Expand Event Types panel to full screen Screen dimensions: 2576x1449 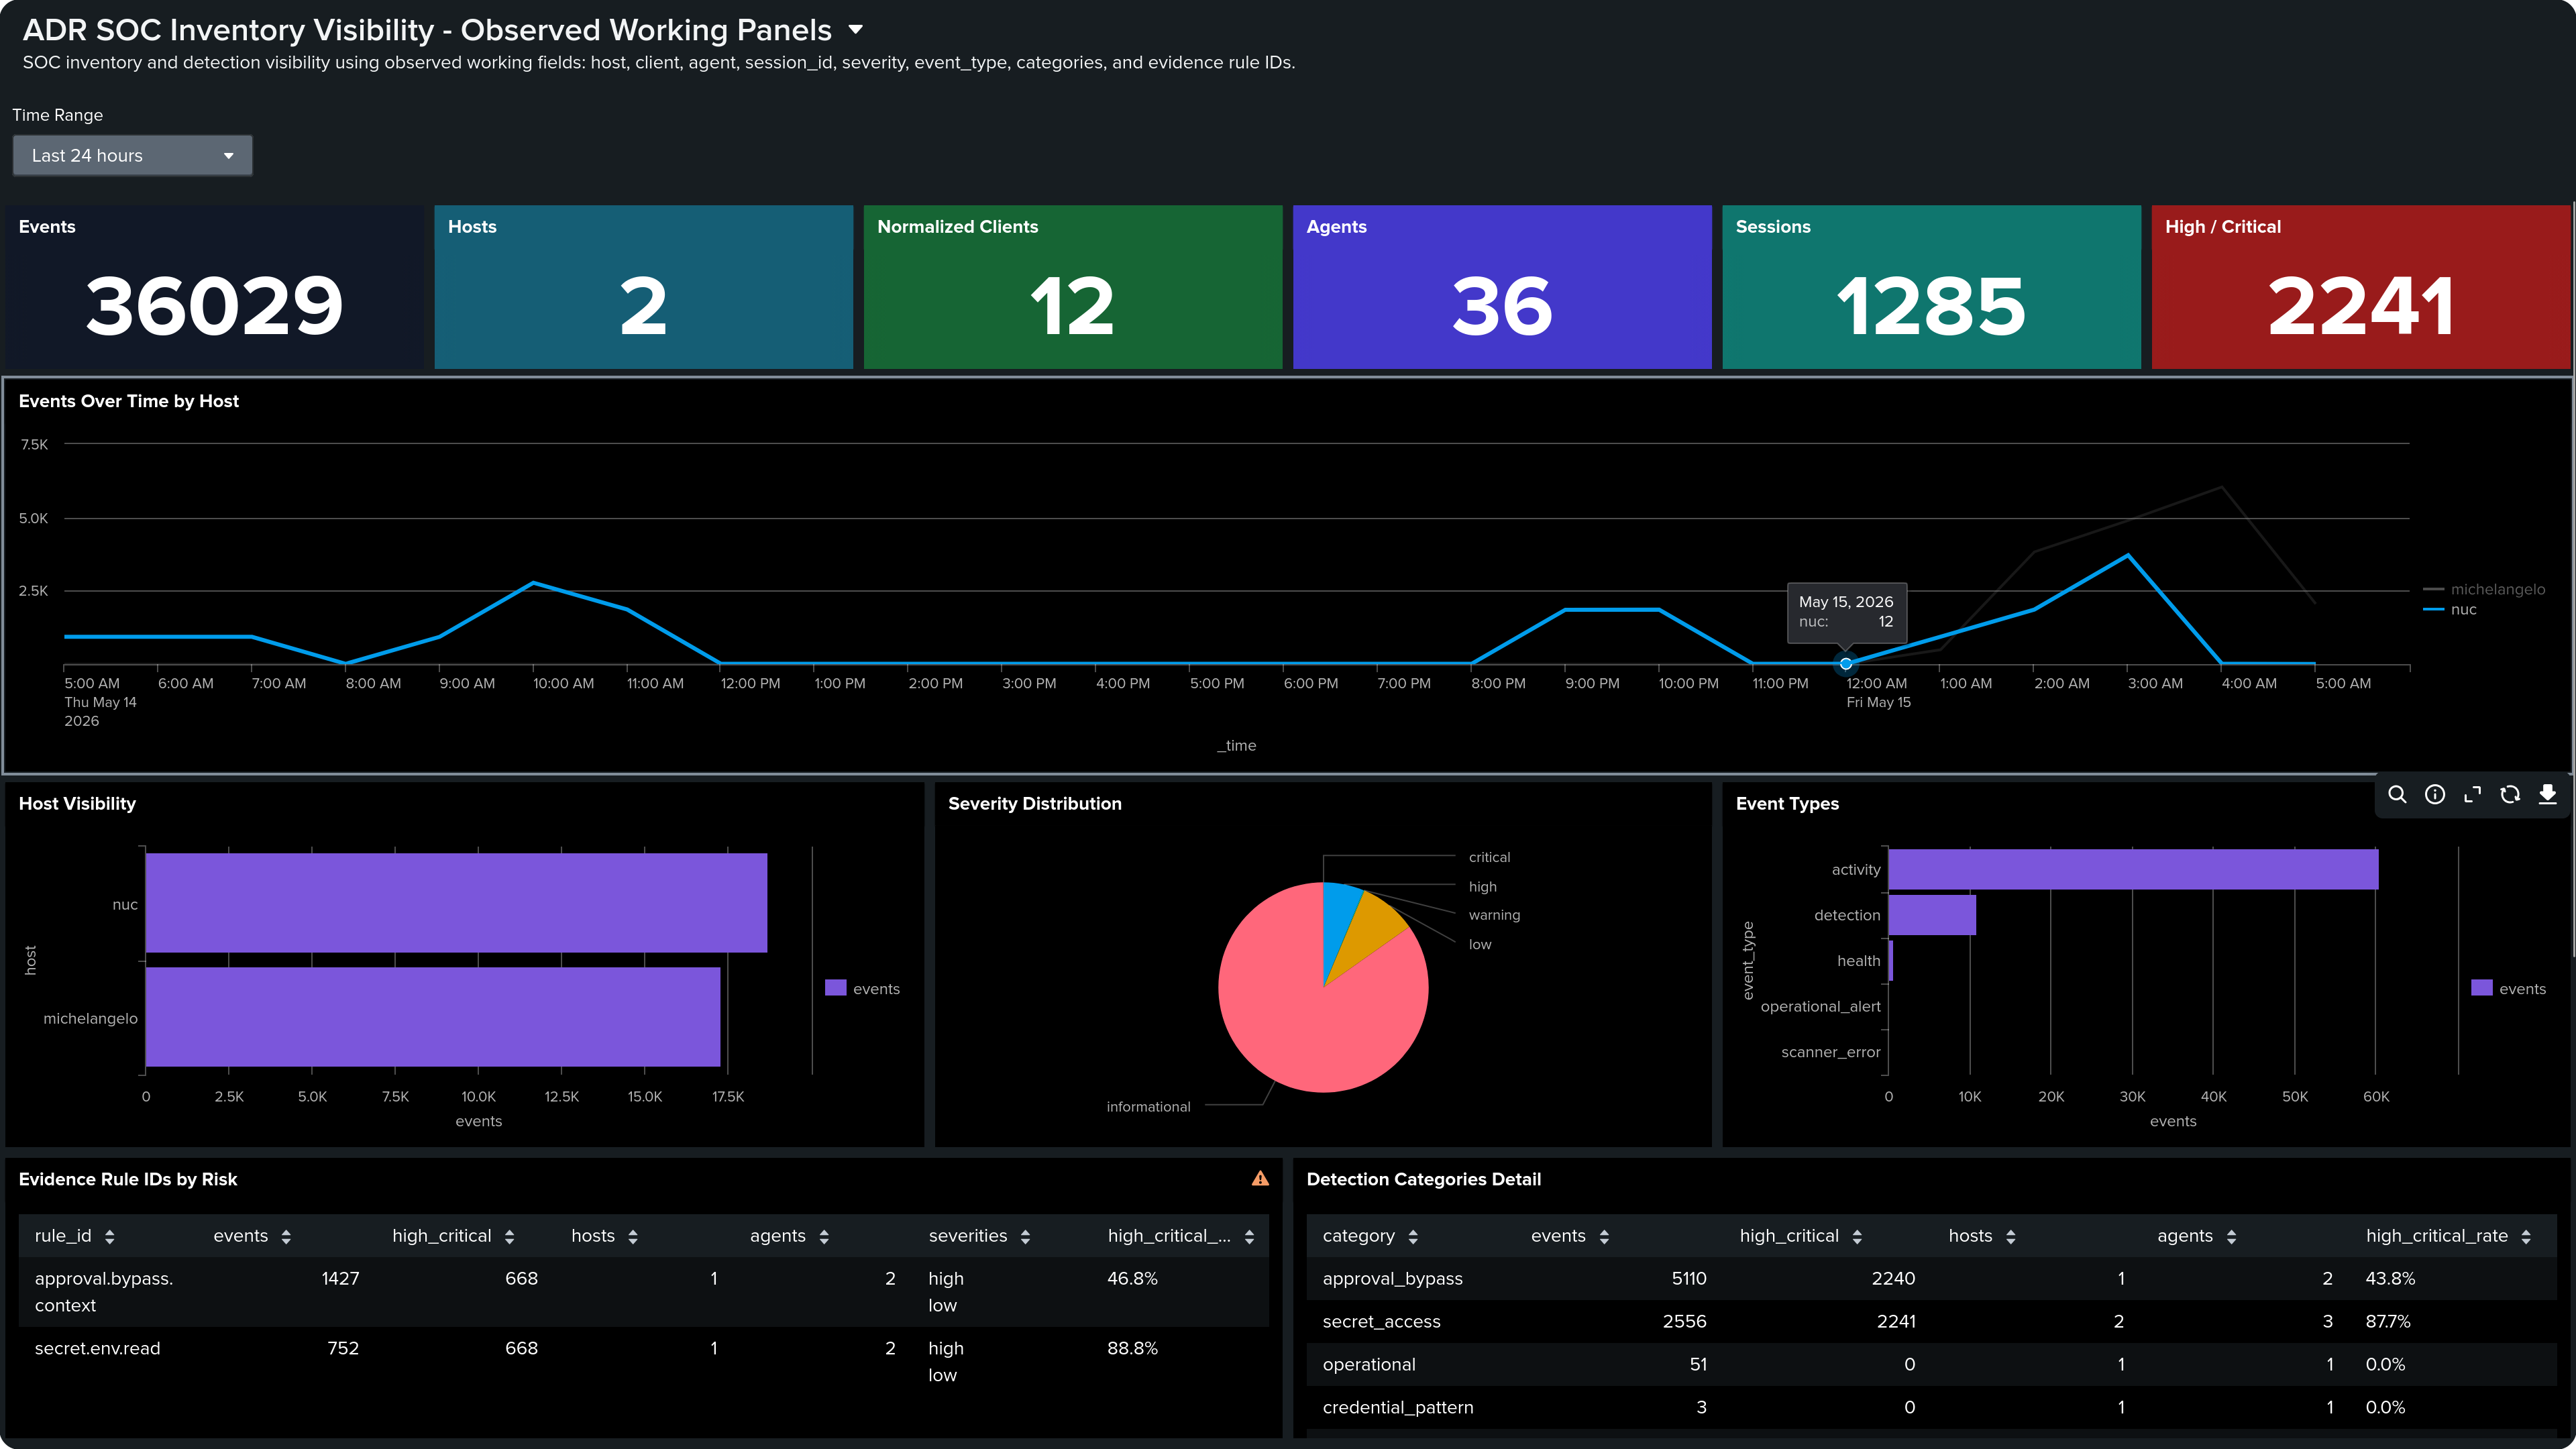coord(2472,794)
